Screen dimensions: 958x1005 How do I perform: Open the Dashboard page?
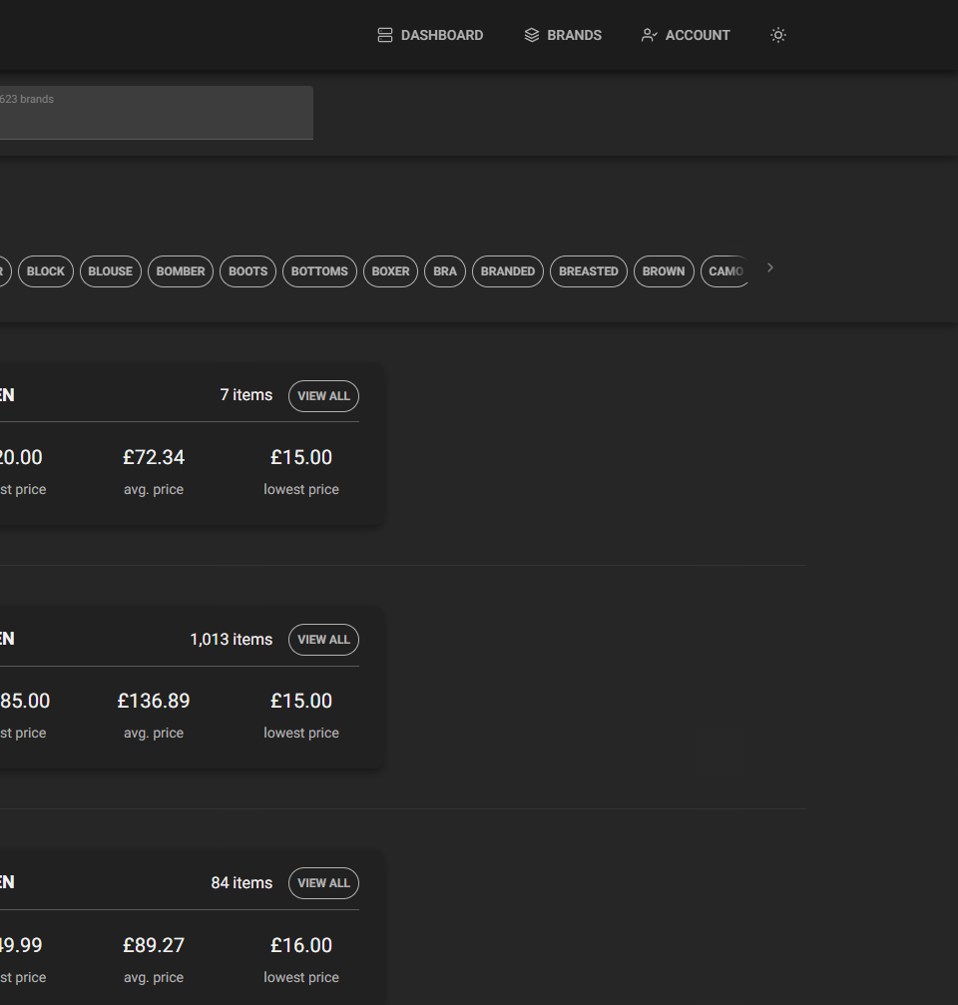pyautogui.click(x=430, y=35)
